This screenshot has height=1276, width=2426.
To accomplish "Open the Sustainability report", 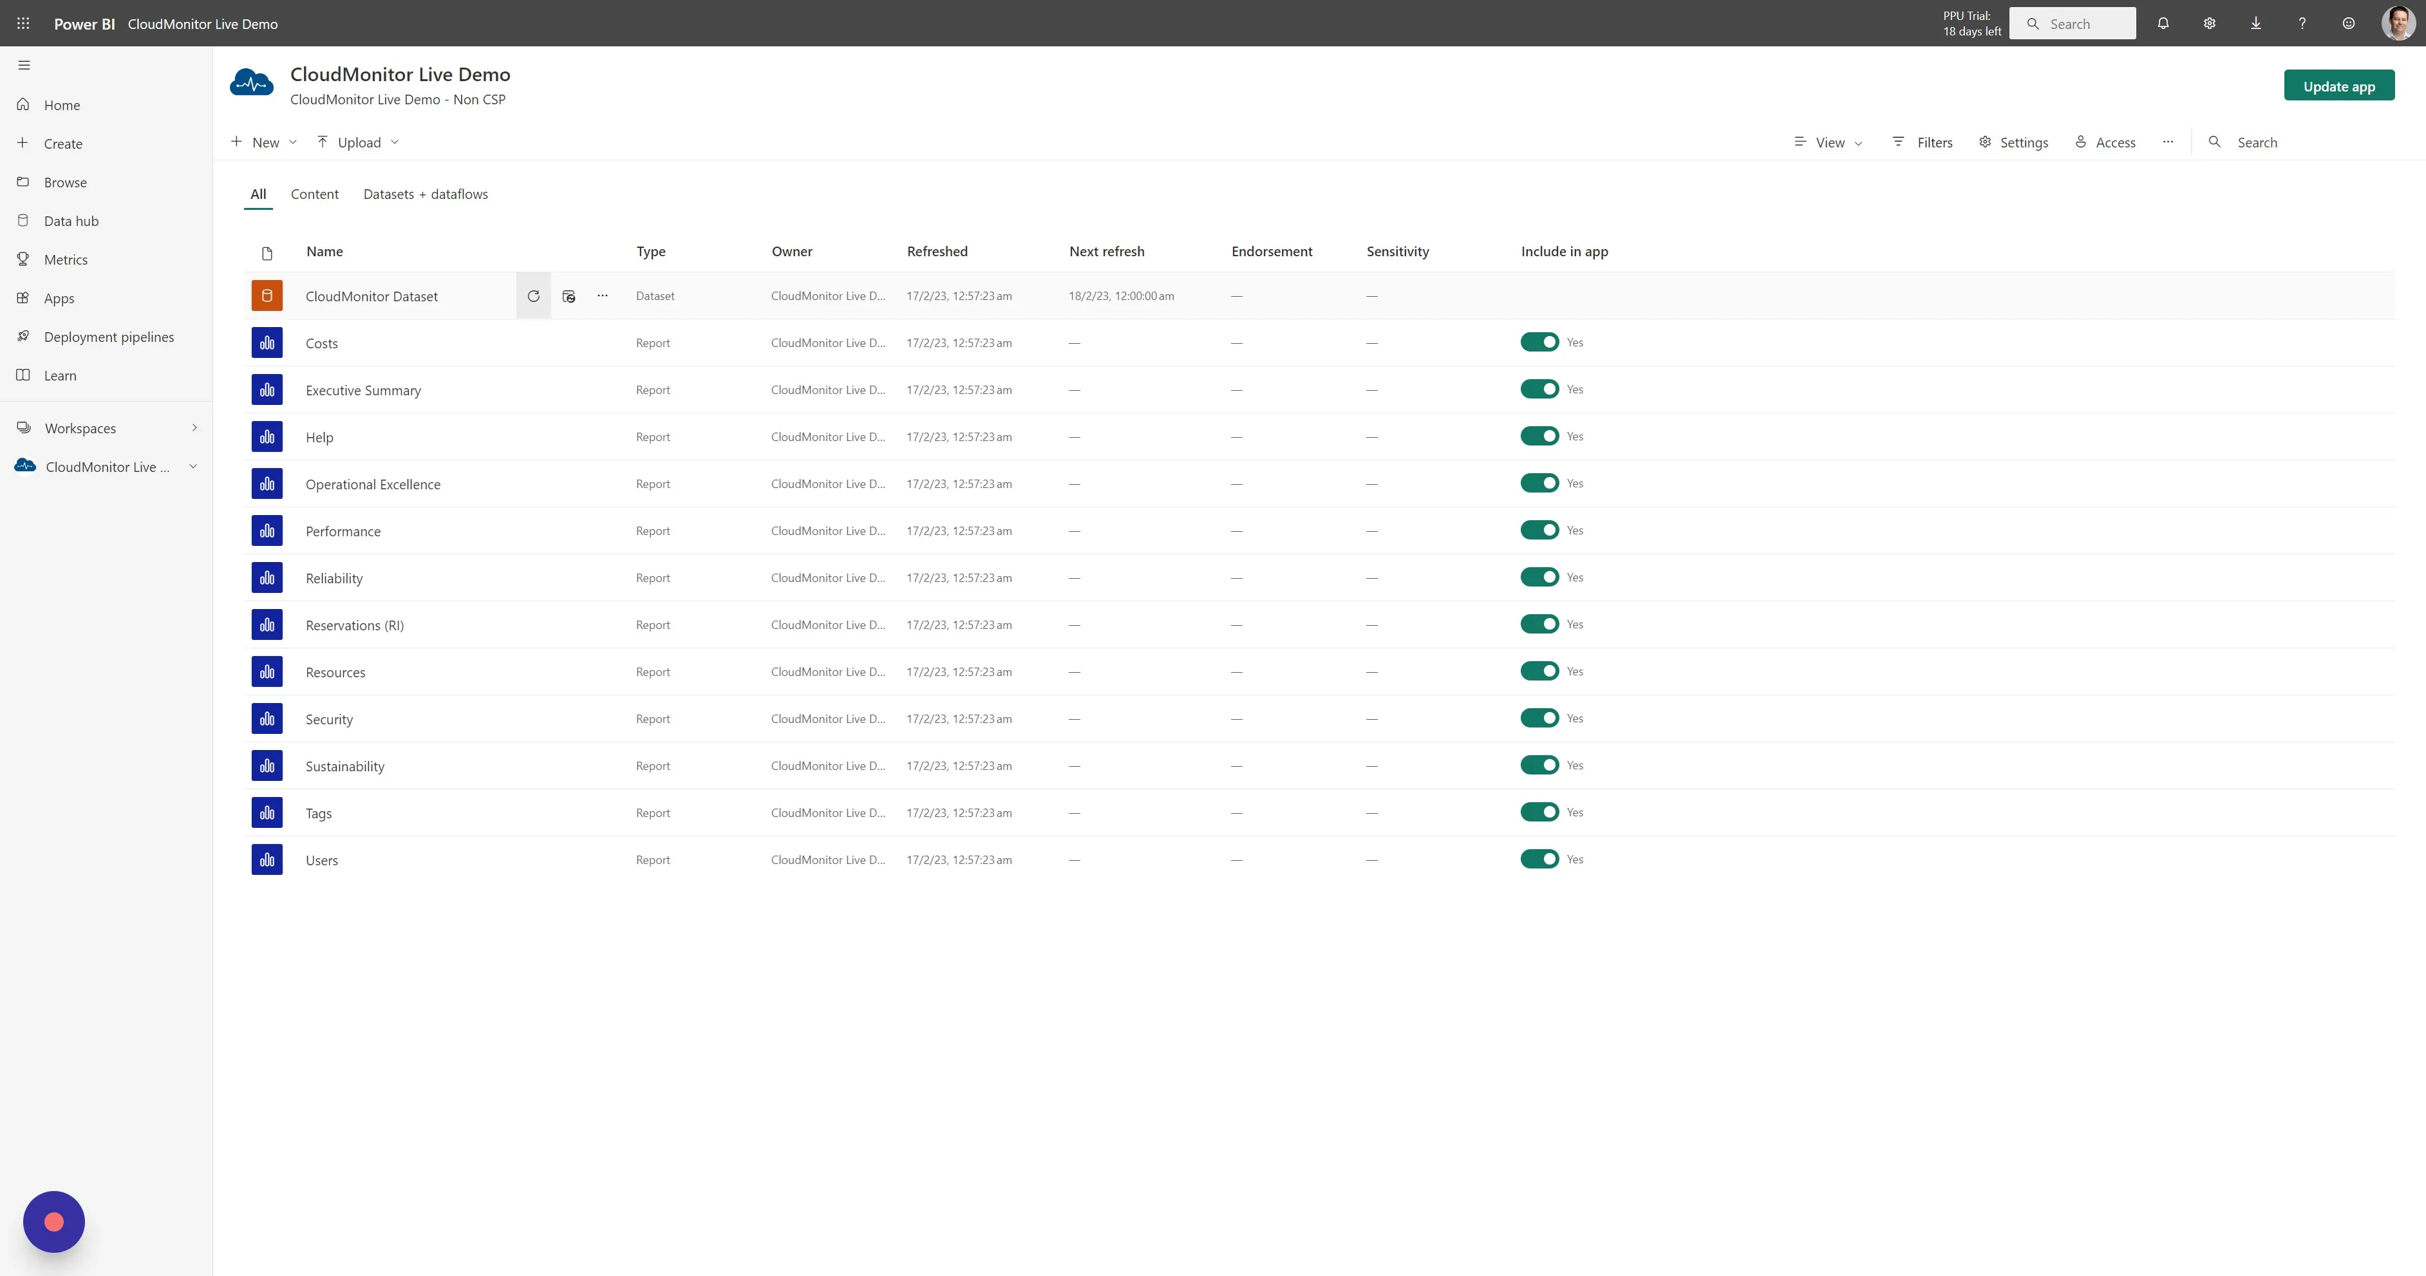I will (344, 765).
